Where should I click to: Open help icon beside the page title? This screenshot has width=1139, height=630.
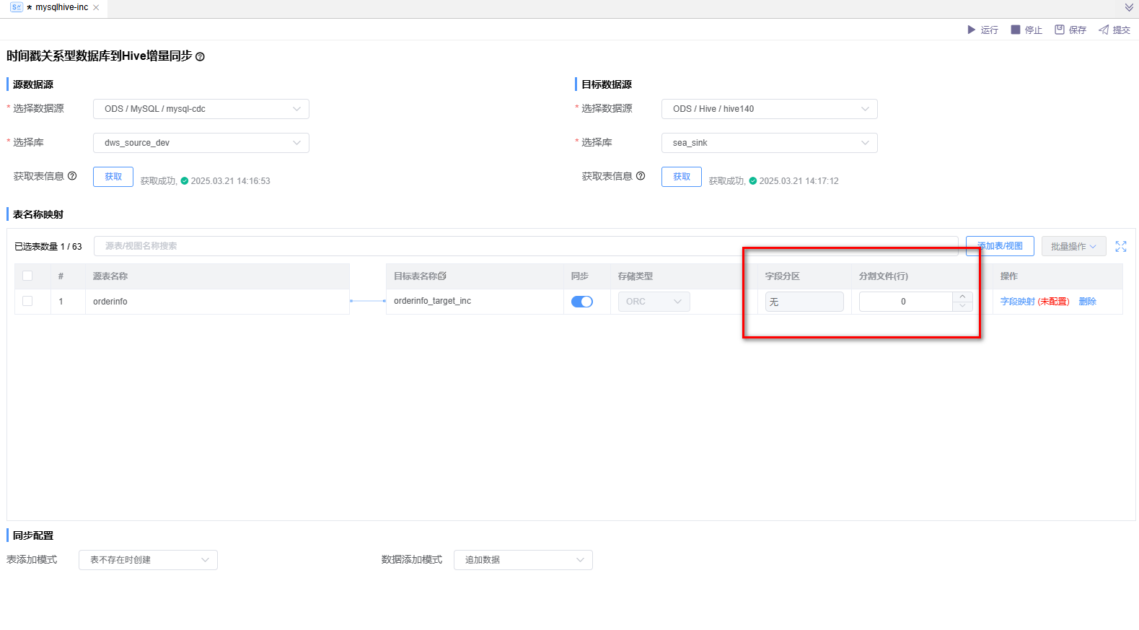(200, 57)
